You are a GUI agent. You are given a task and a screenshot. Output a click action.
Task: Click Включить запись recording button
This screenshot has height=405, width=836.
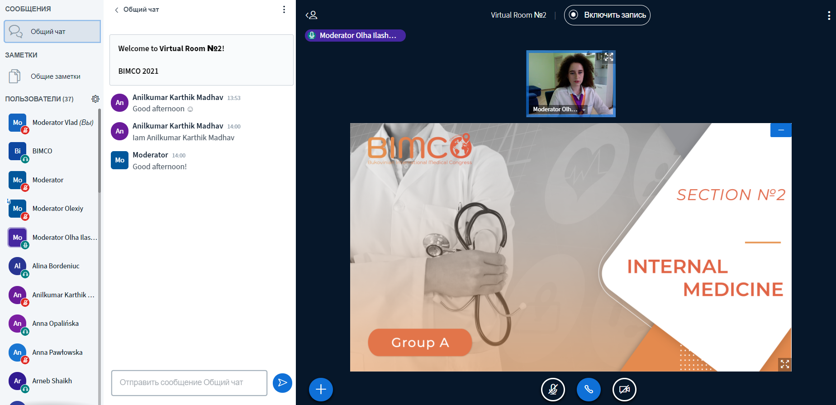click(607, 15)
